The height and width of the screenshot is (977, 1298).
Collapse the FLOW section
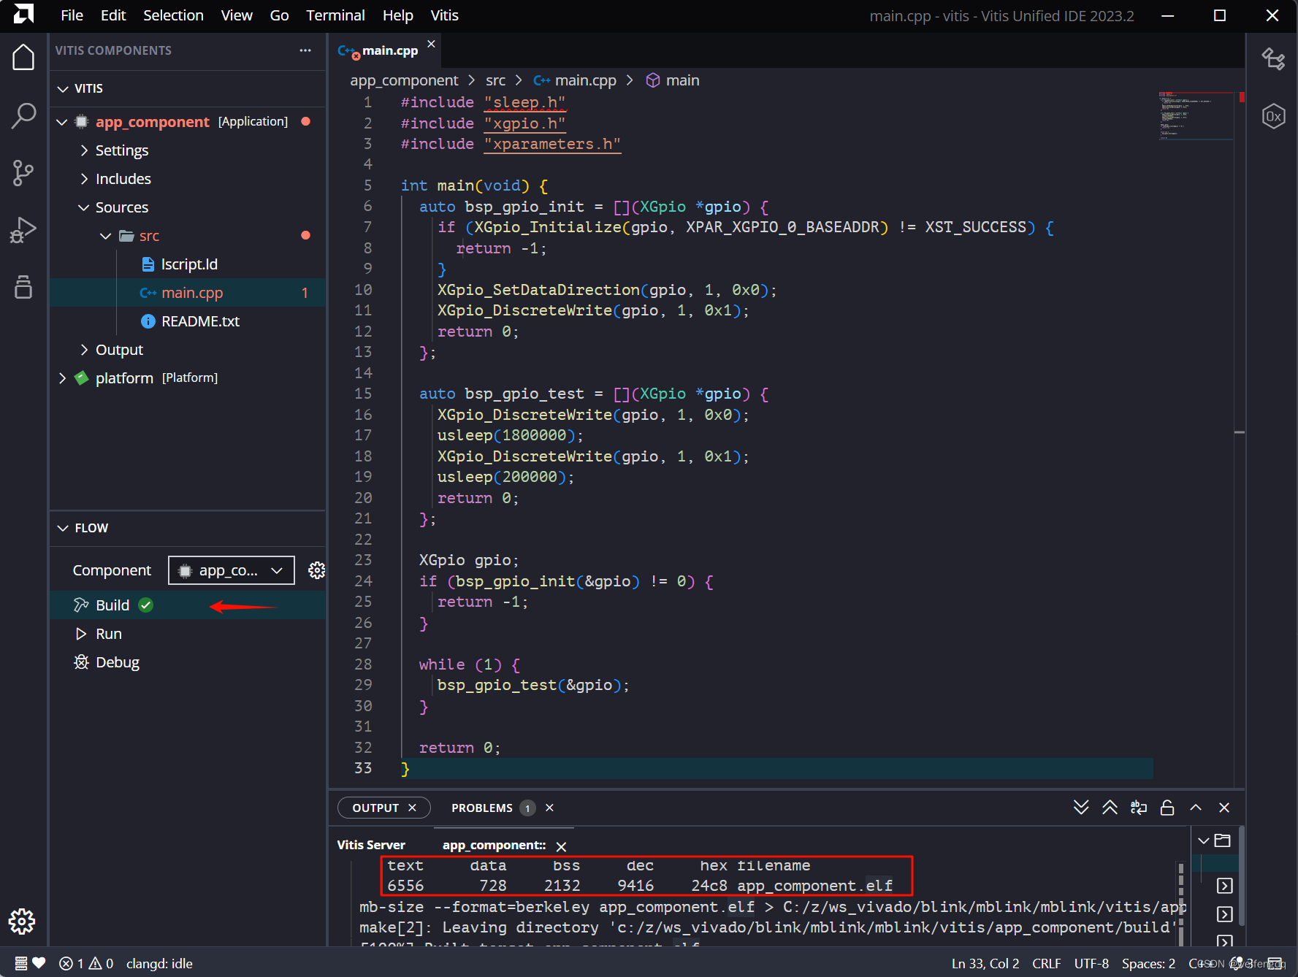63,528
